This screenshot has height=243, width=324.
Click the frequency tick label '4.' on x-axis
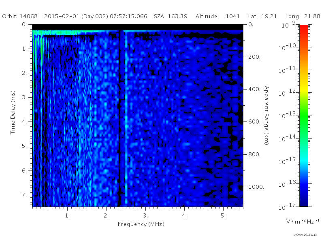pyautogui.click(x=184, y=215)
